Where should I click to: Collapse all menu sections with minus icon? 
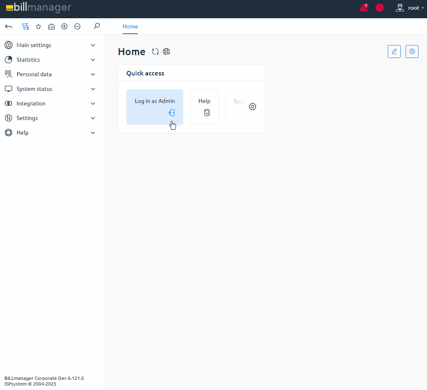pyautogui.click(x=77, y=26)
